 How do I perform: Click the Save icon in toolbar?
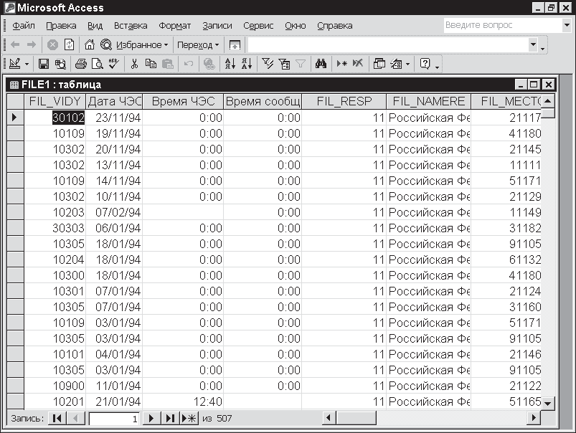tap(43, 64)
